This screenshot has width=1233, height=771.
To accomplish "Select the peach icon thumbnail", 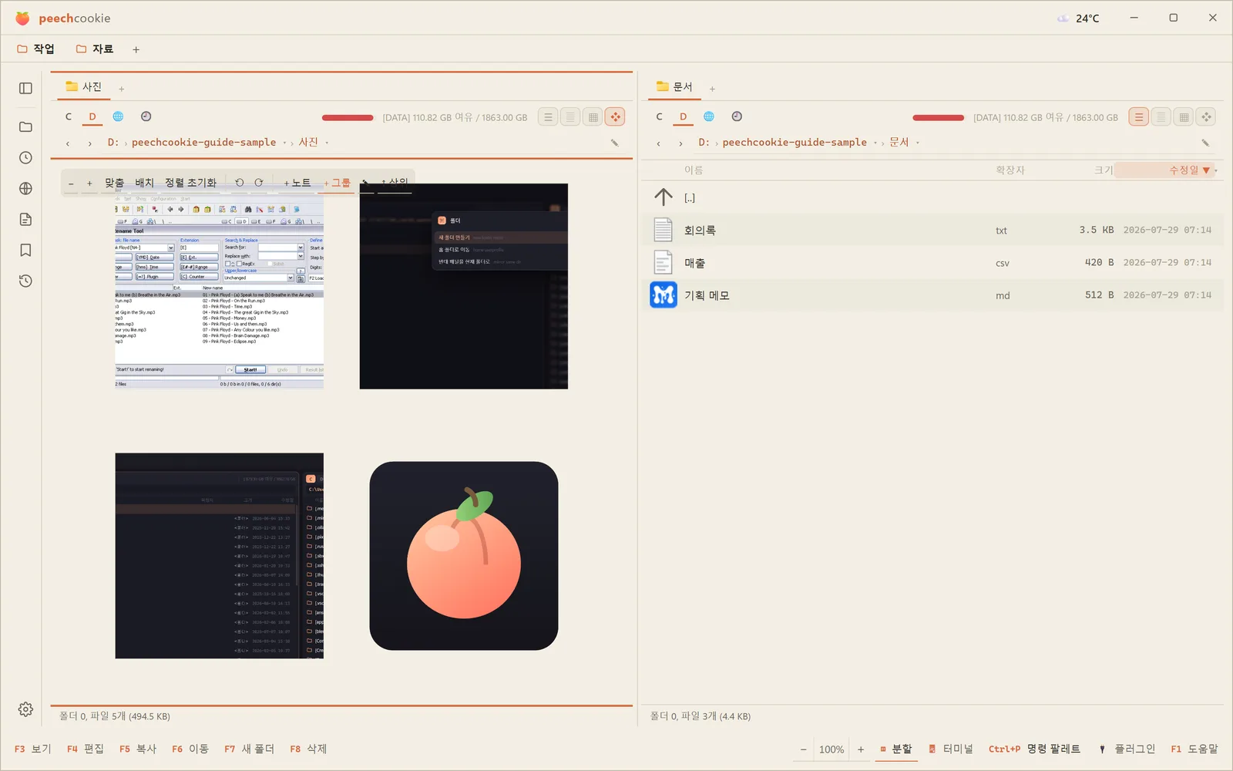I will [464, 556].
